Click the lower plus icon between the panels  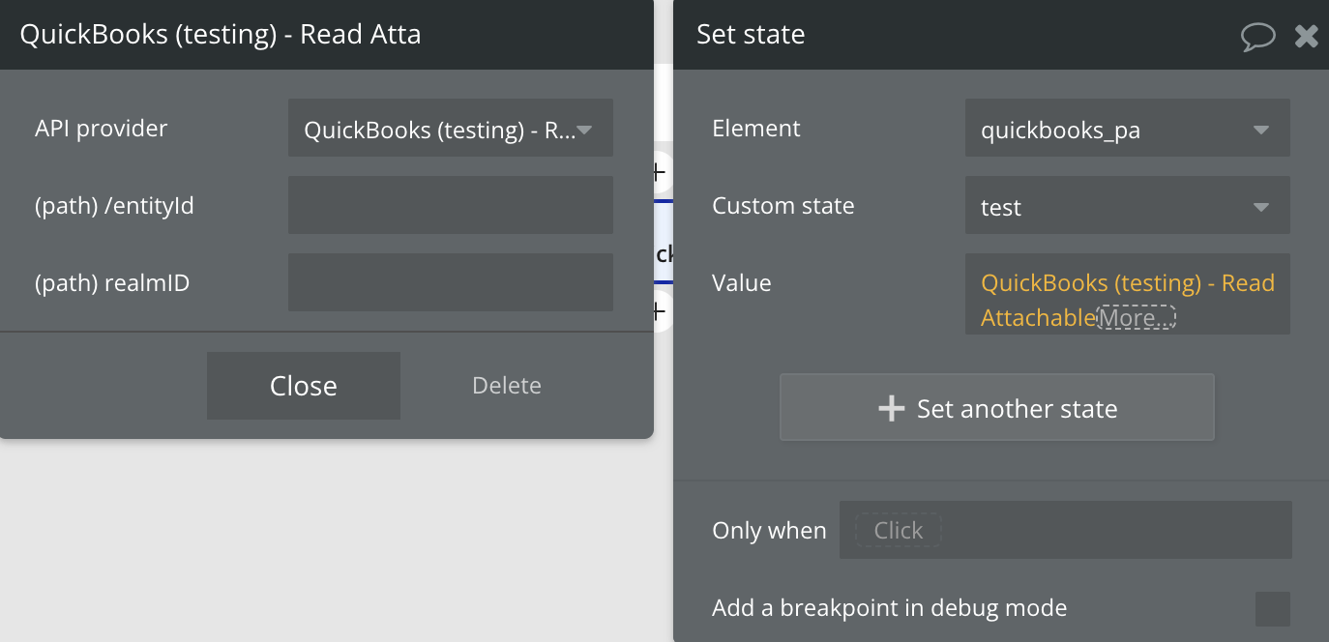661,311
